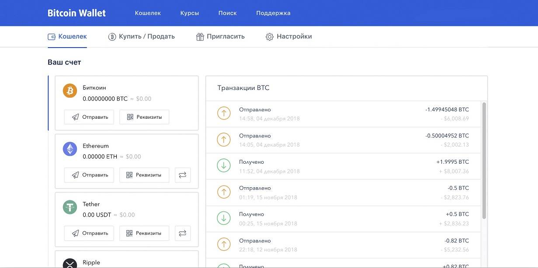This screenshot has height=268, width=538.
Task: Click the Ethereum logo icon
Action: tap(70, 149)
